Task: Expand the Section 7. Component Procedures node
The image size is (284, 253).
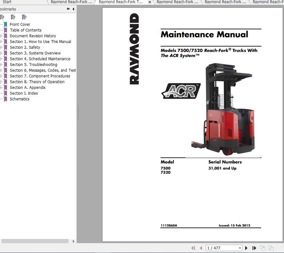Action: (1, 76)
